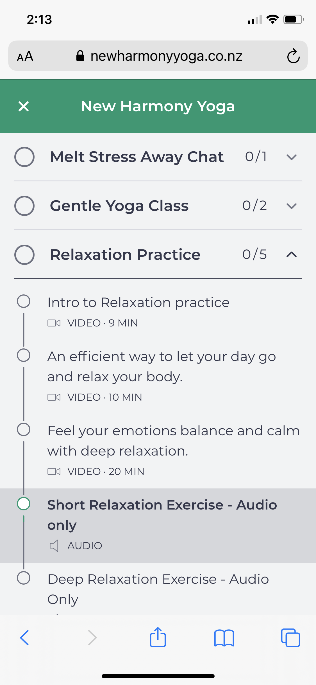316x685 pixels.
Task: Open the AA reader text size options
Action: tap(25, 56)
